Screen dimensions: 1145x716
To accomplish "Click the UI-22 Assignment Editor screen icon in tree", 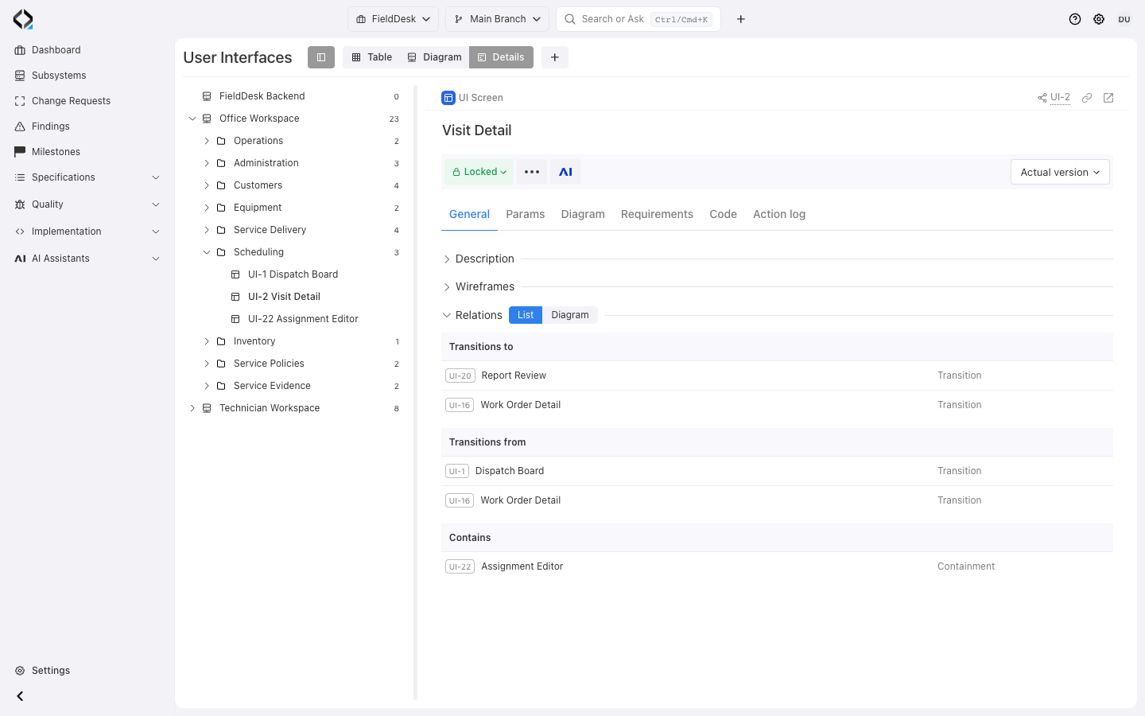I will pos(235,319).
